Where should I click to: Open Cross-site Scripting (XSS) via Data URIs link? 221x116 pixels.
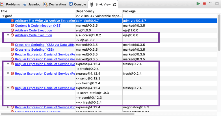(45, 45)
